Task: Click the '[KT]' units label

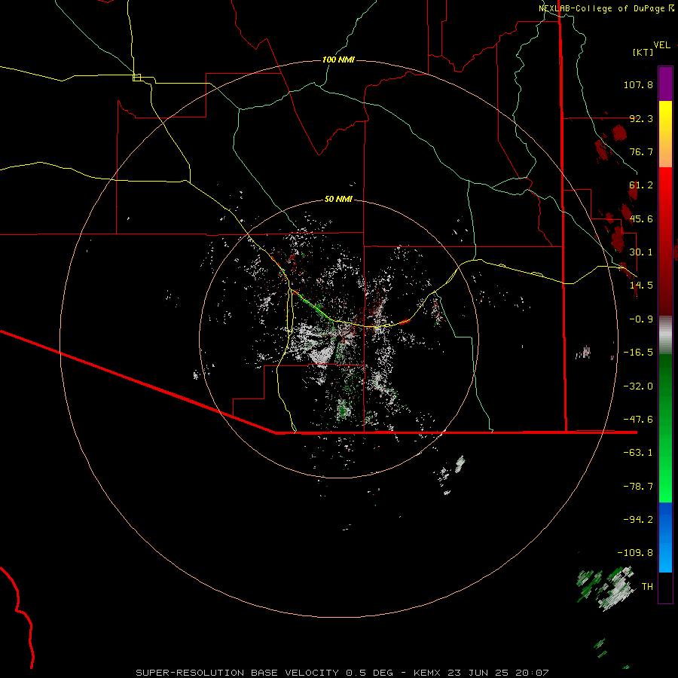Action: coord(643,52)
